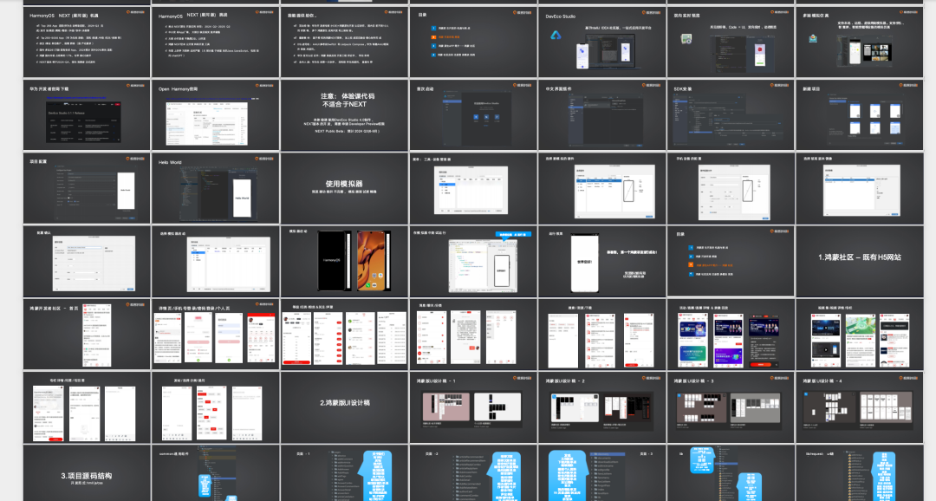This screenshot has height=501, width=936.
Task: Select the '1.鸿蒙社区 – 既有H5网站' slide
Action: coord(860,262)
